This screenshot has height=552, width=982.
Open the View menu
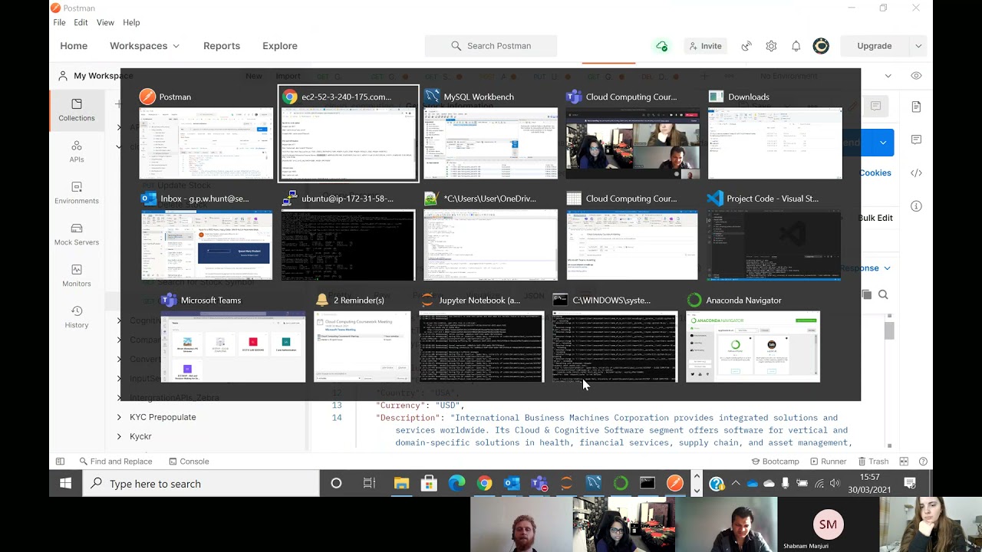(105, 23)
